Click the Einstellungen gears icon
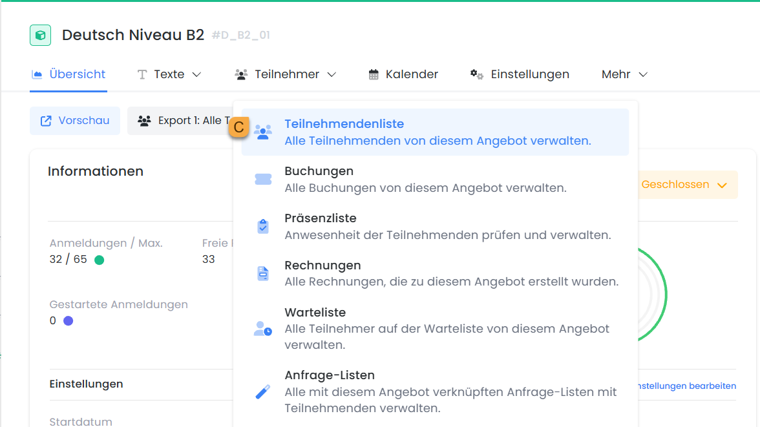This screenshot has height=427, width=760. click(477, 74)
